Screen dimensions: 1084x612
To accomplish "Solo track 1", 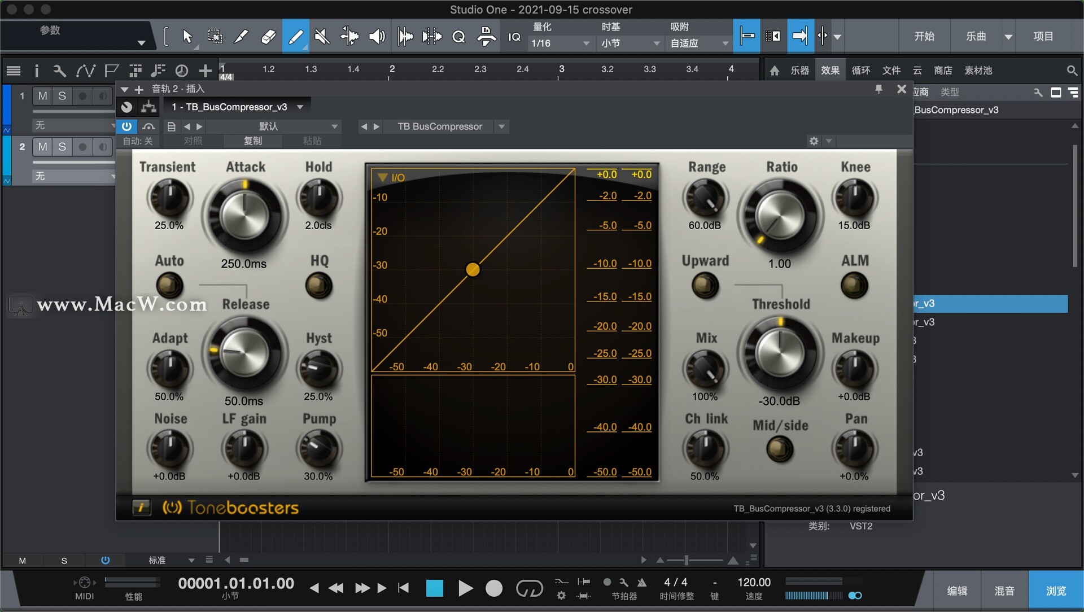I will click(x=62, y=96).
